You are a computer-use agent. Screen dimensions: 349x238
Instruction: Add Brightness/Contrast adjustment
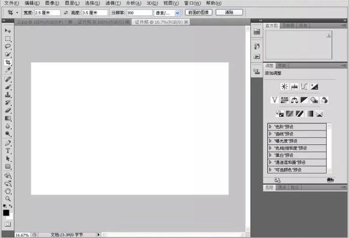[x=284, y=87]
